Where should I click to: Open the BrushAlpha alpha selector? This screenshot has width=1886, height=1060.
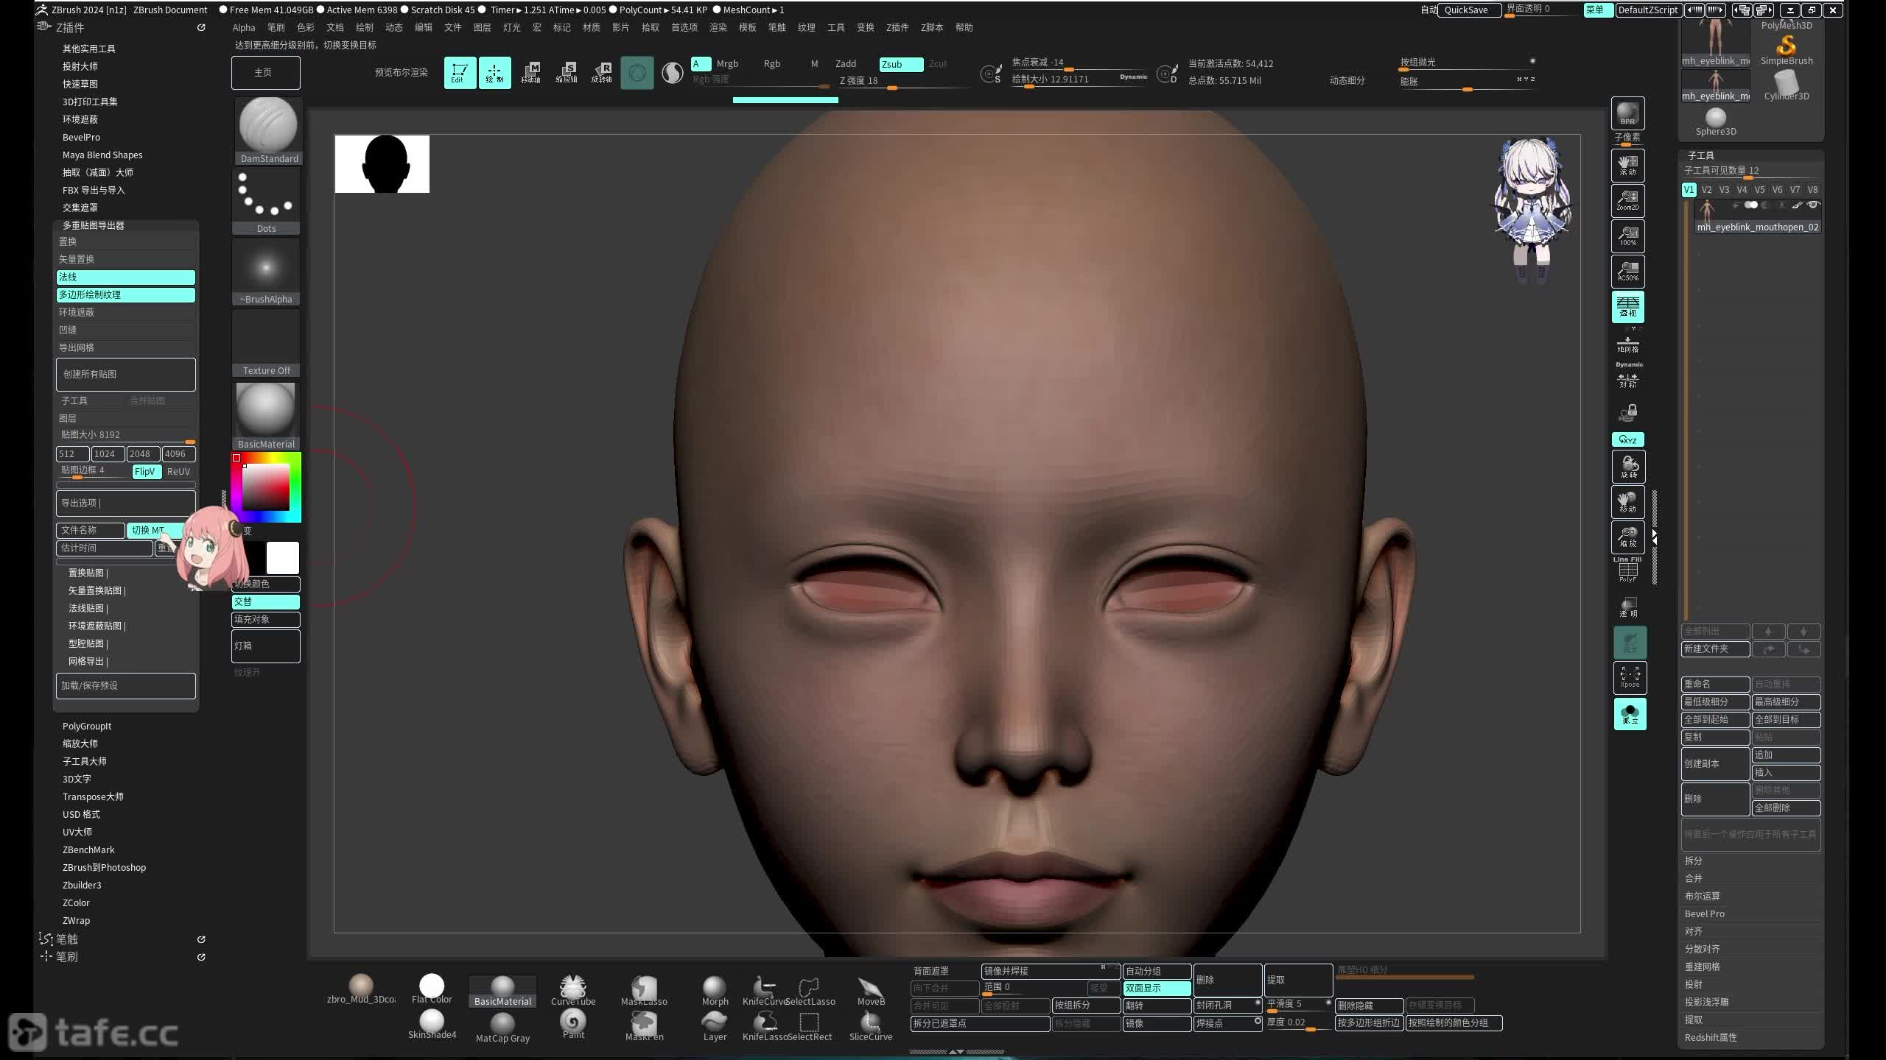[267, 272]
